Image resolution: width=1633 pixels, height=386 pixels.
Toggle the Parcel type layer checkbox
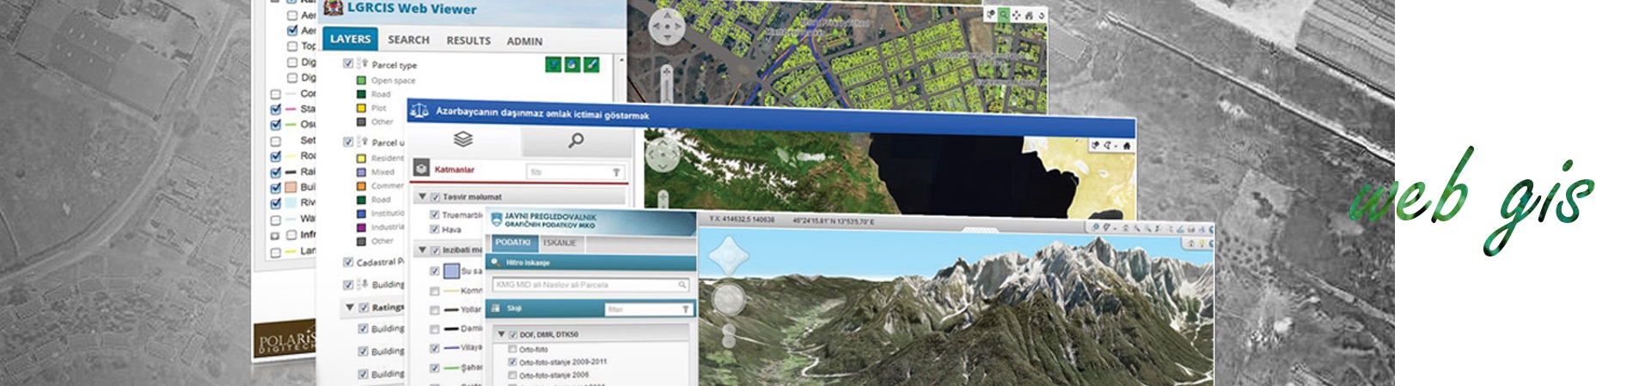[348, 63]
